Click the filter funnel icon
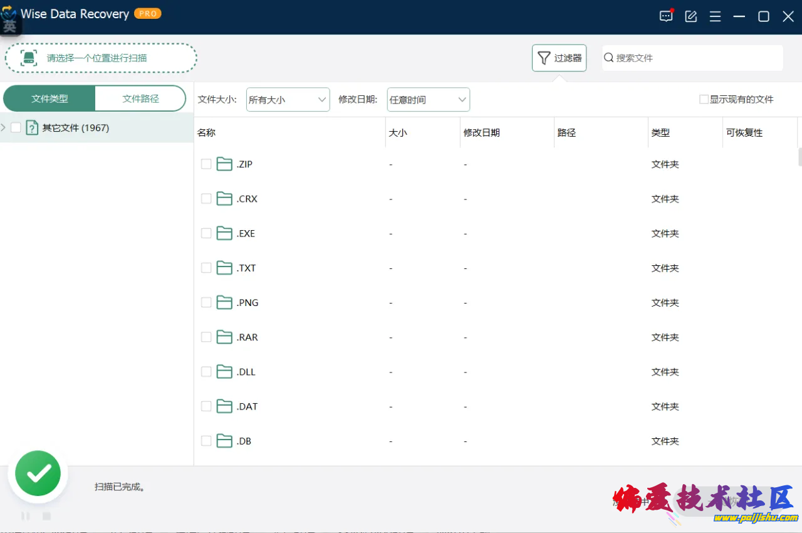This screenshot has height=533, width=802. (544, 58)
